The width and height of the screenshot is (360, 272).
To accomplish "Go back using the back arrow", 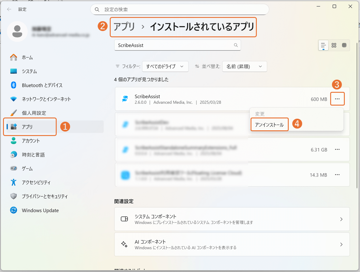I will click(x=9, y=9).
